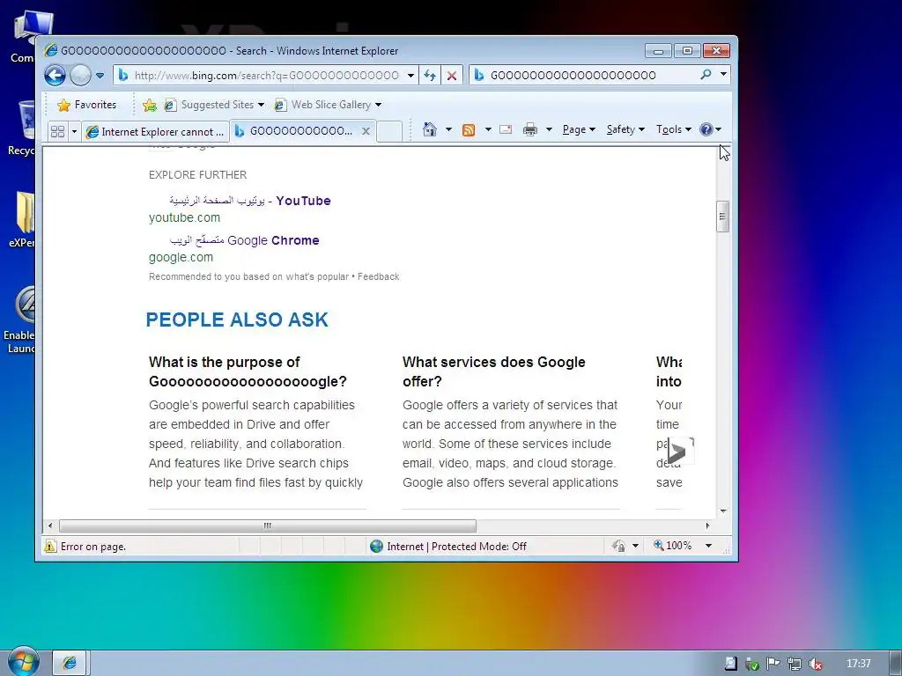This screenshot has width=902, height=676.
Task: Click the Home page icon
Action: coord(430,129)
